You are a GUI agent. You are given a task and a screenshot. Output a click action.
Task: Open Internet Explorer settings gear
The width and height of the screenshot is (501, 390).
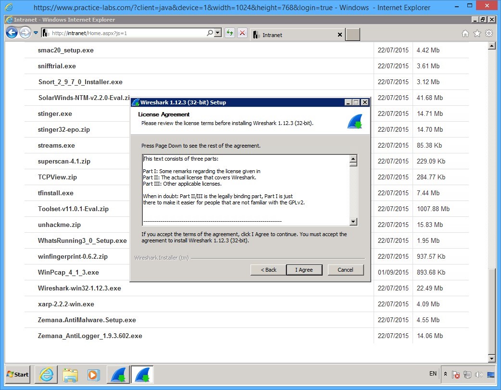(x=489, y=34)
